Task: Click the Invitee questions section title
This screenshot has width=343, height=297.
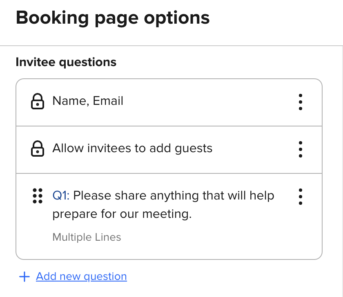Action: coord(66,62)
